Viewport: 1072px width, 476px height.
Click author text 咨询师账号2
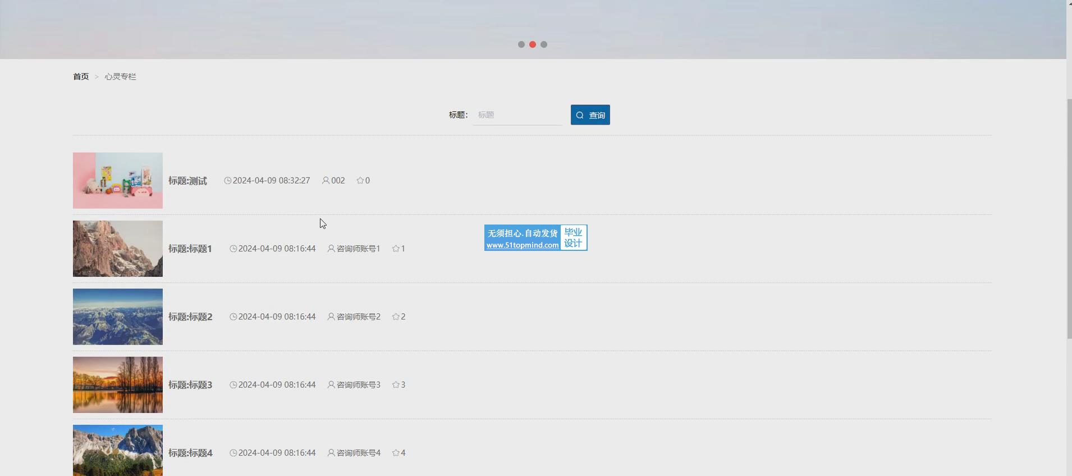(x=359, y=317)
